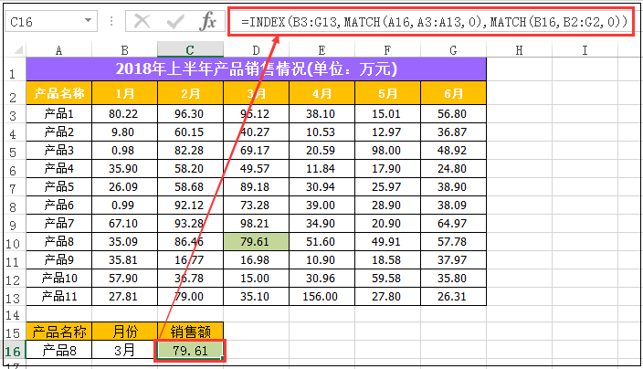
Task: Expand the Name Box dropdown arrow
Action: click(88, 20)
